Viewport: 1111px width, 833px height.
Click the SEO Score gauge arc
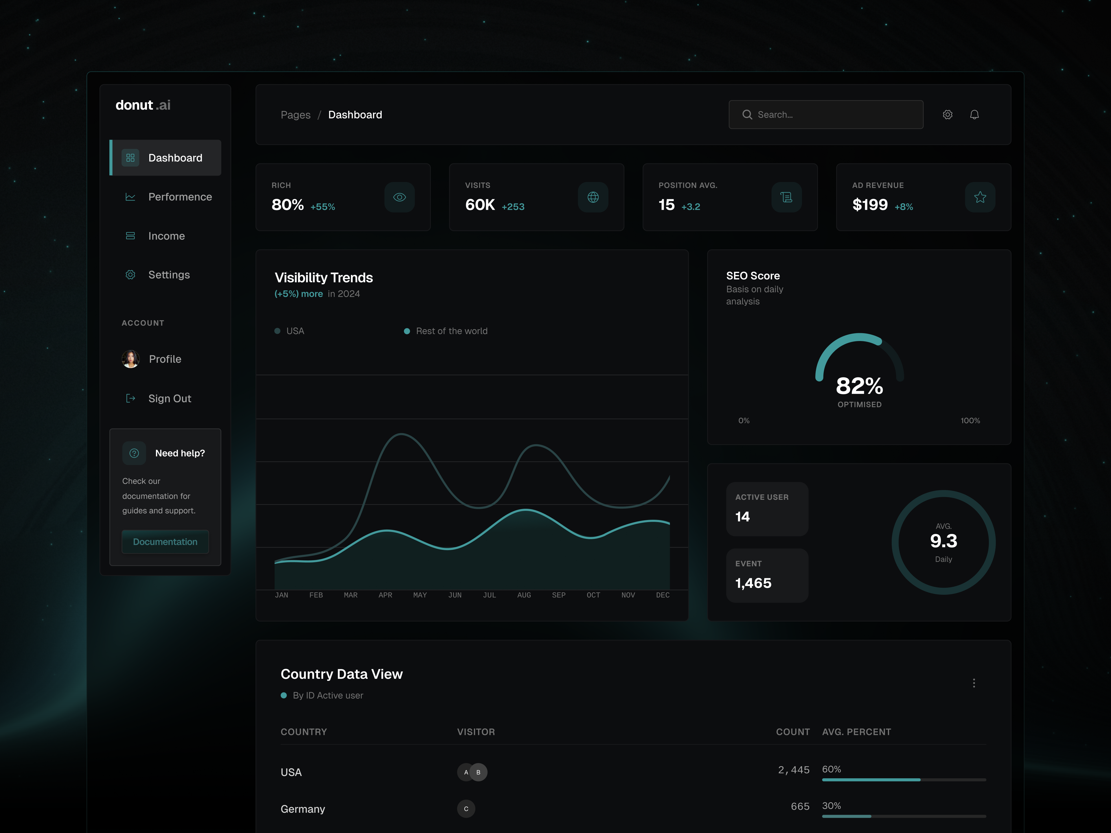click(859, 357)
